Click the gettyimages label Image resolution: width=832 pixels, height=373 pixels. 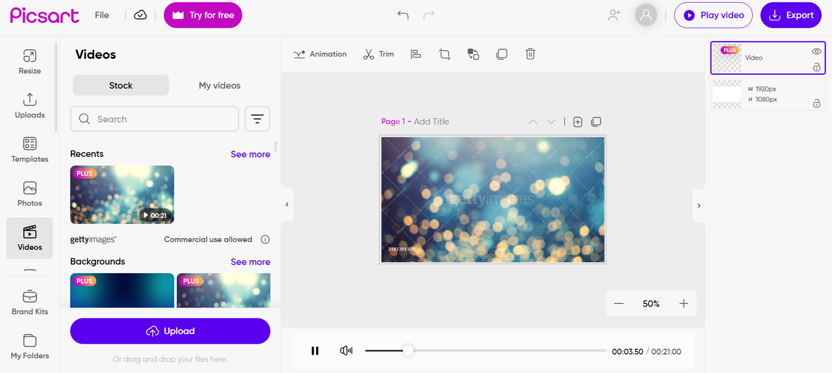click(93, 239)
